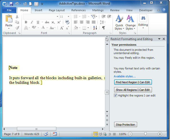This screenshot has height=140, width=170.
Task: Open the font size dropdown
Action: point(68,17)
